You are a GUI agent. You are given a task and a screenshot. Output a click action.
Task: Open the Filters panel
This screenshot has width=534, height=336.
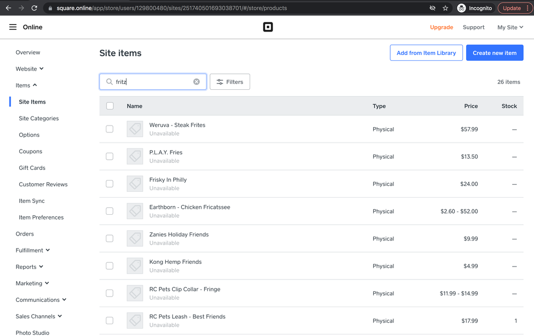(230, 82)
